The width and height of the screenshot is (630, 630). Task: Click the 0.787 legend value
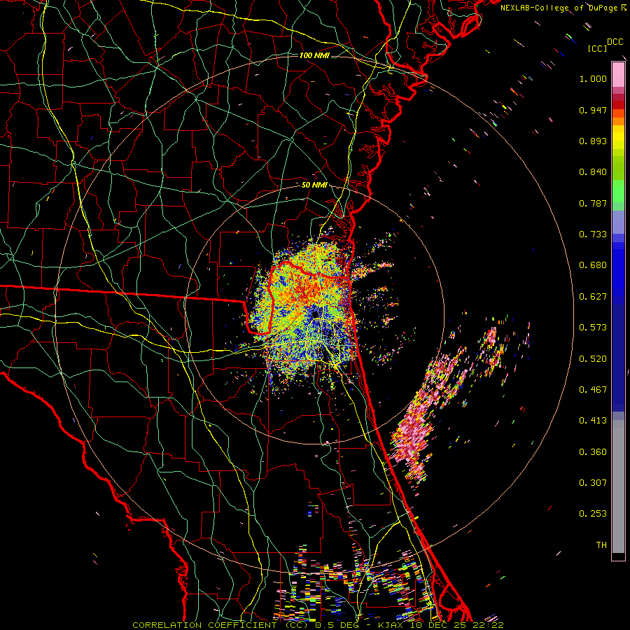[x=593, y=203]
